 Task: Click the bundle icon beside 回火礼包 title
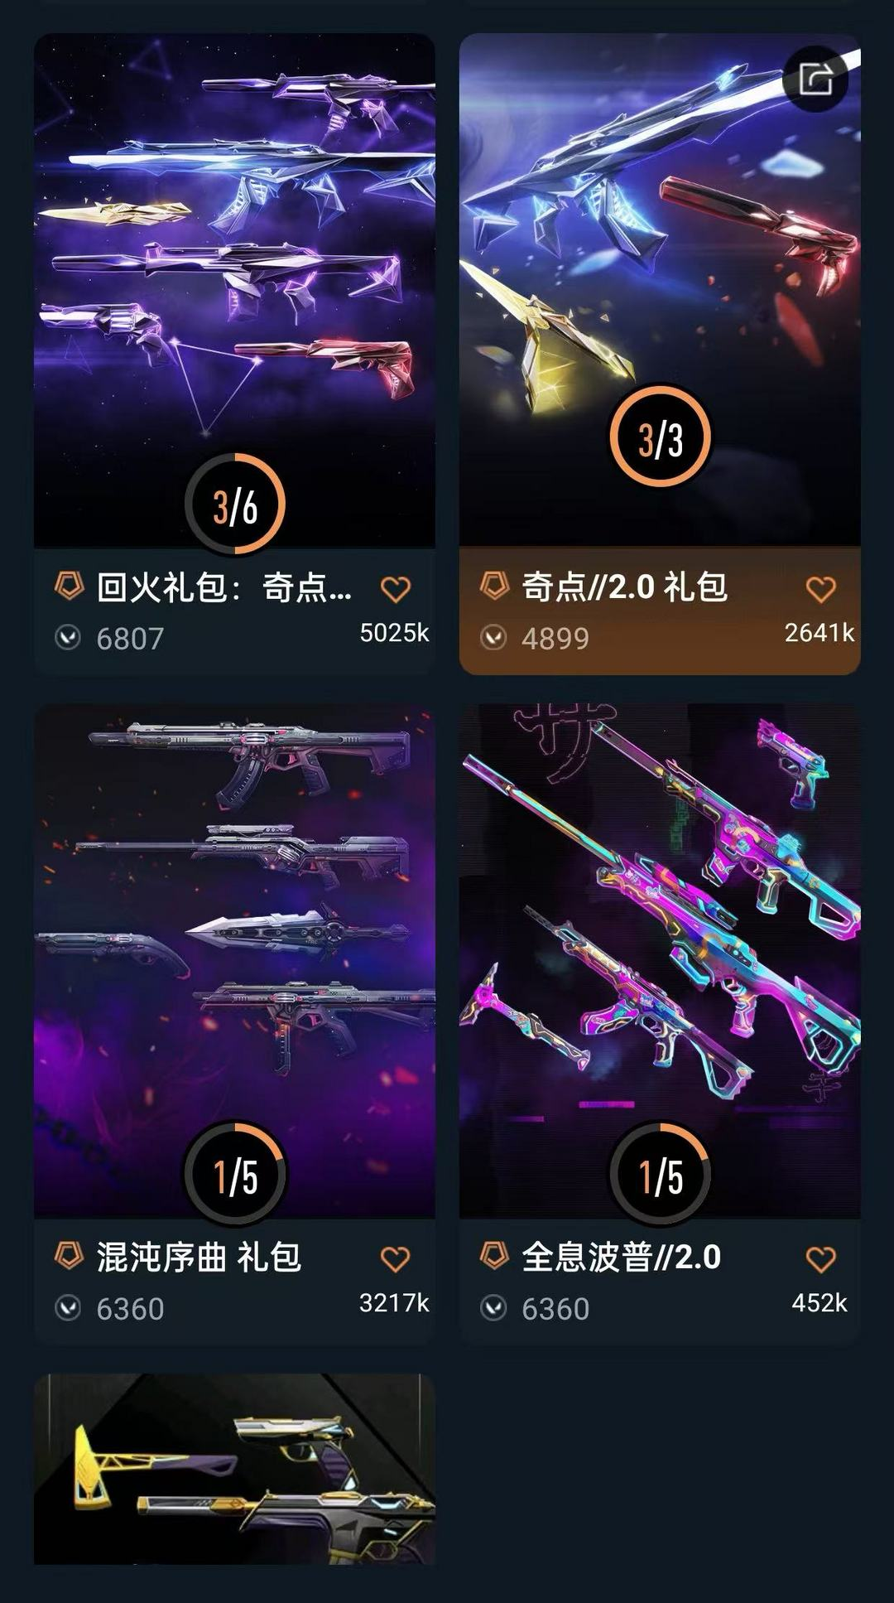[x=70, y=586]
